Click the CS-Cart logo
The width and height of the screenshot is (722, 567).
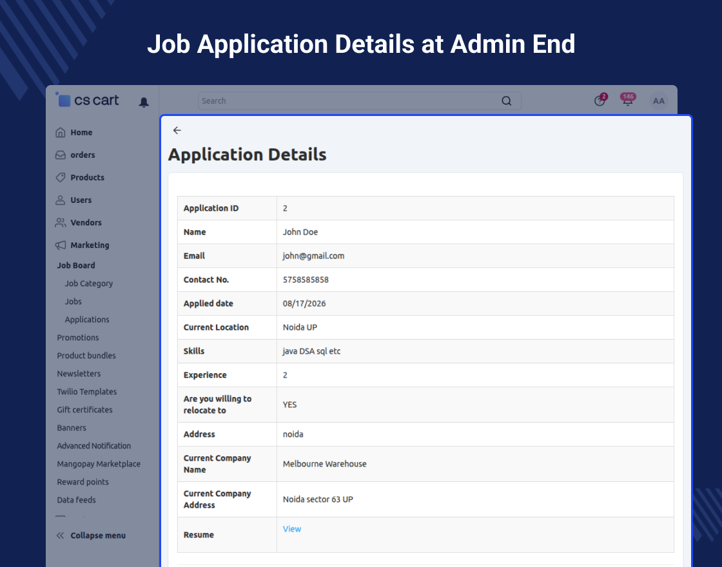88,100
